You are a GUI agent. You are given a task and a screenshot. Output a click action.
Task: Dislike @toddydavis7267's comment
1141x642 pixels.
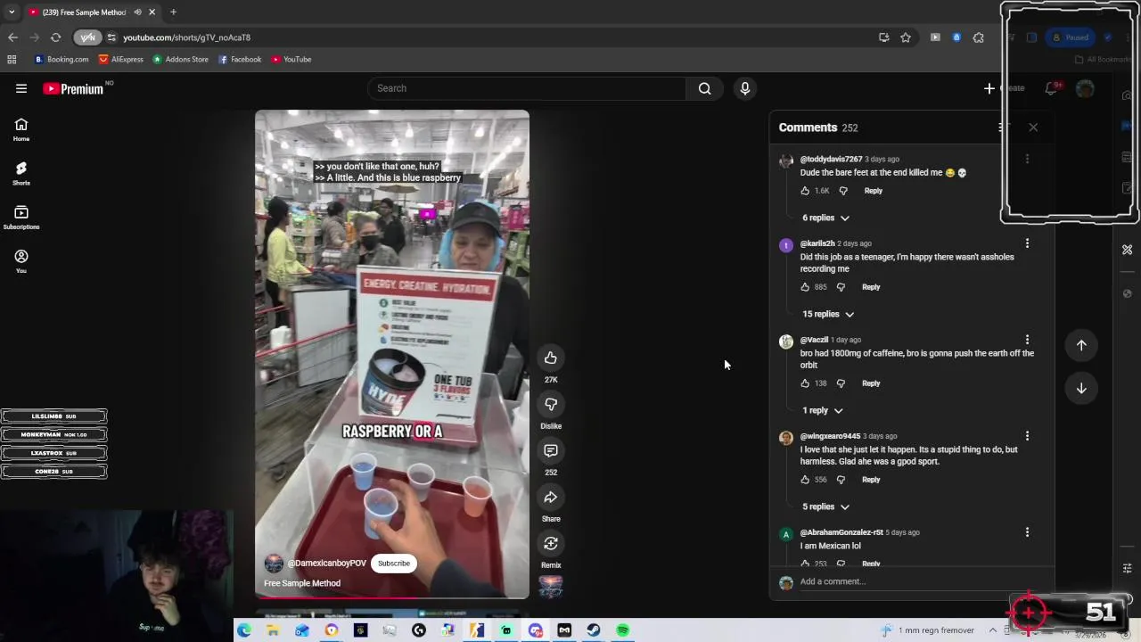pos(842,191)
